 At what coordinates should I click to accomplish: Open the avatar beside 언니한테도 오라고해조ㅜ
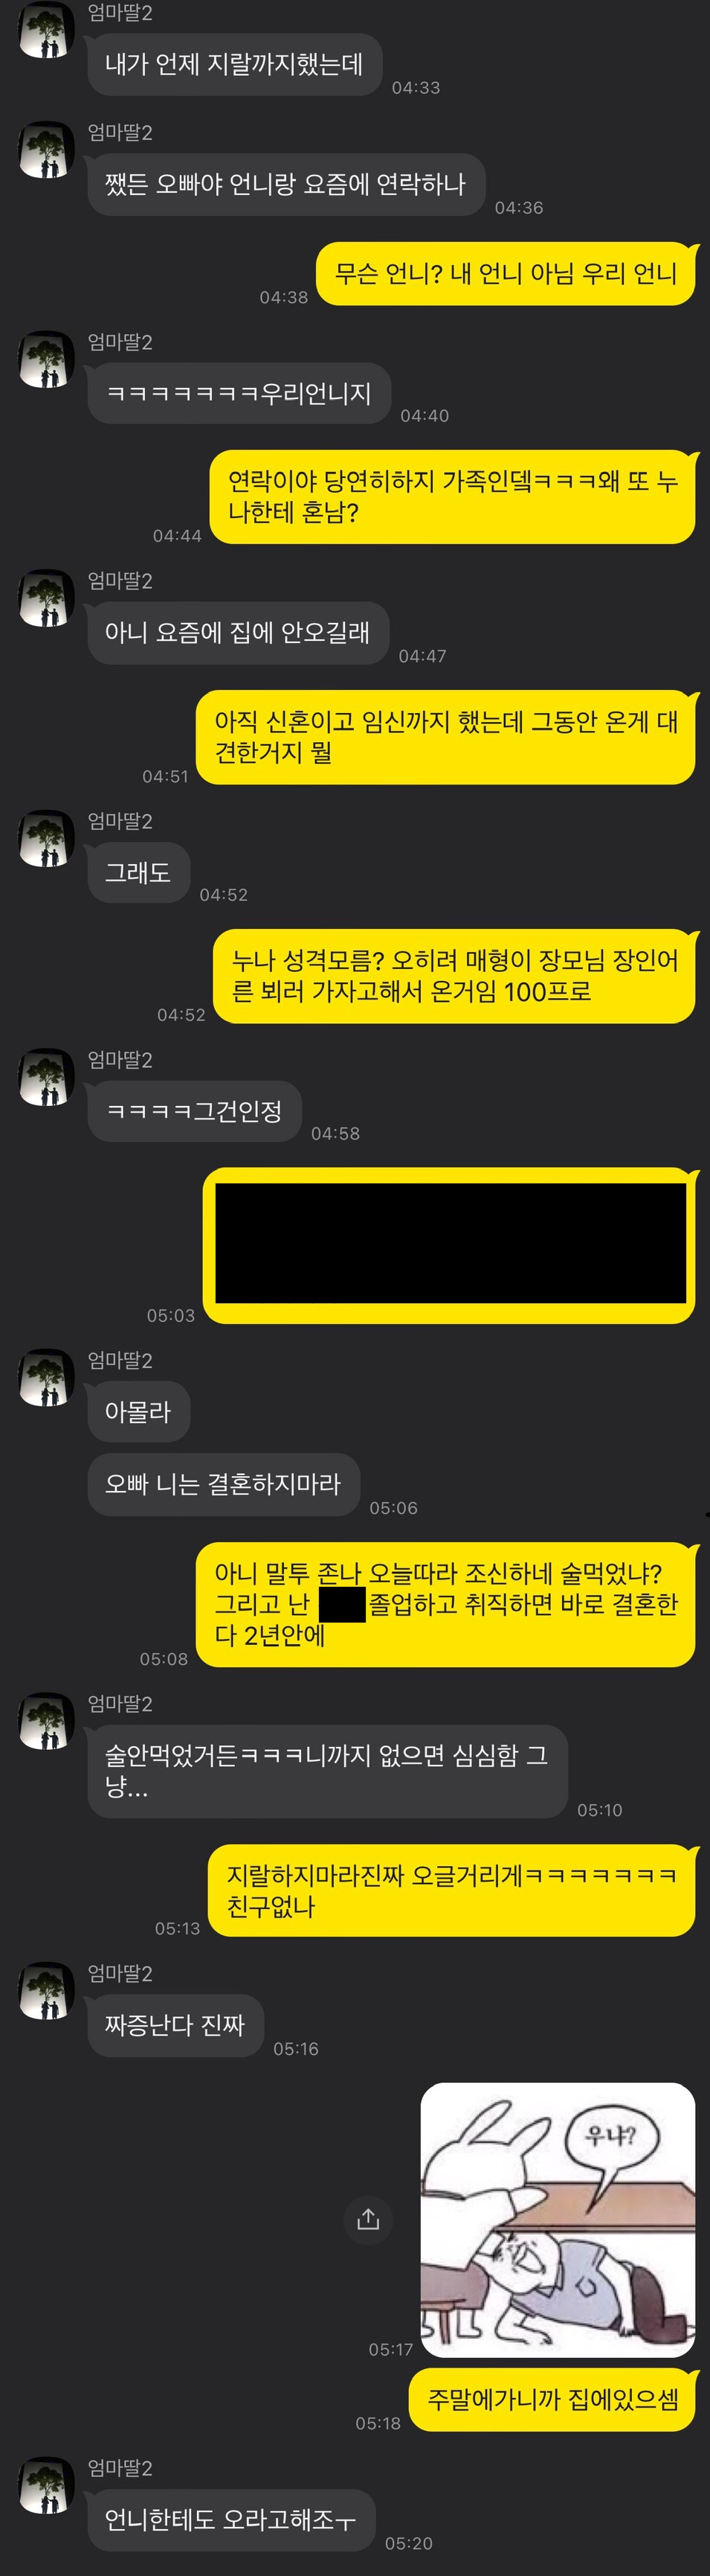click(46, 2485)
